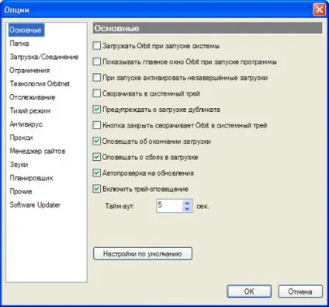Uncheck Оповещать об окончании загрузки

pos(97,141)
